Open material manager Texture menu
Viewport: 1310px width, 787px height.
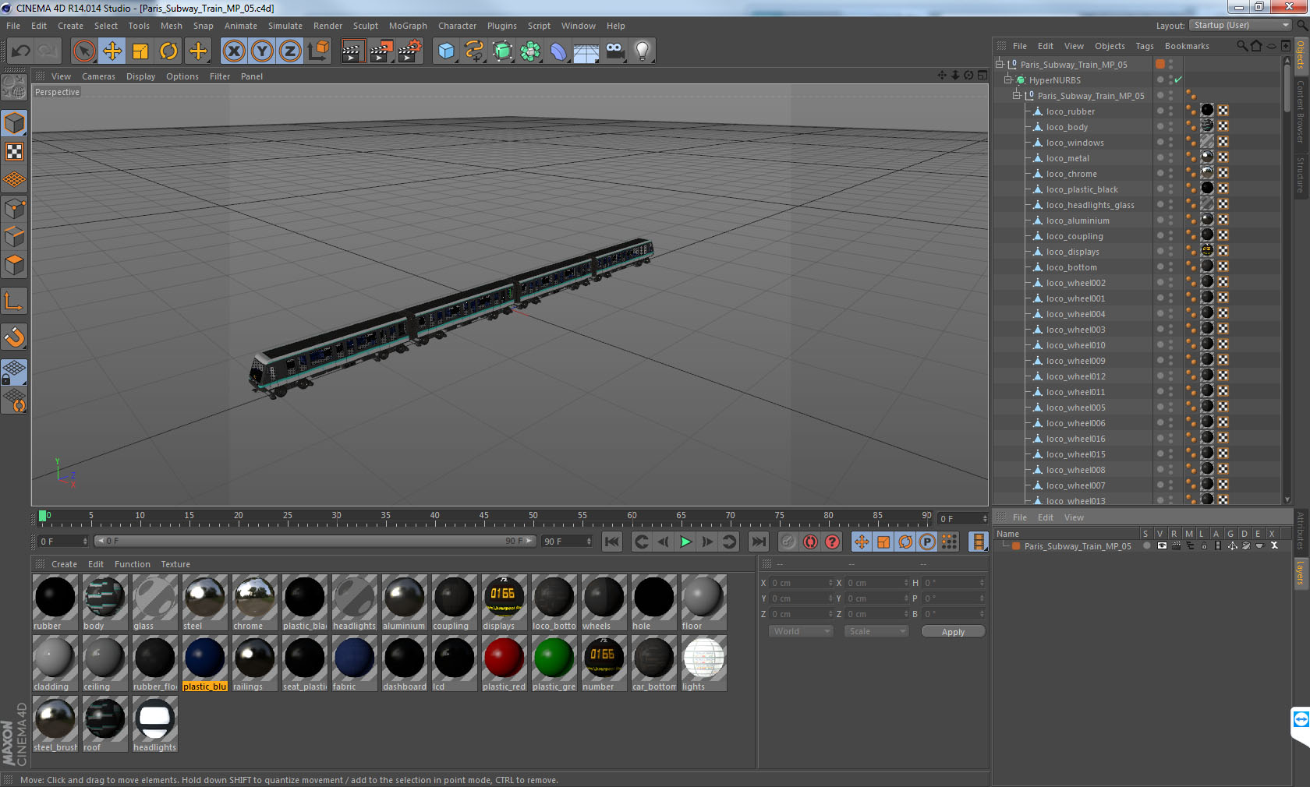175,564
